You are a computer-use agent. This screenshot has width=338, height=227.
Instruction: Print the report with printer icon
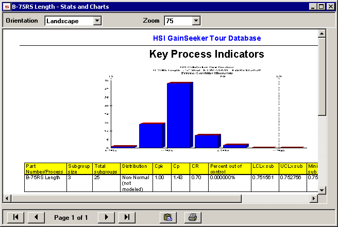click(192, 217)
